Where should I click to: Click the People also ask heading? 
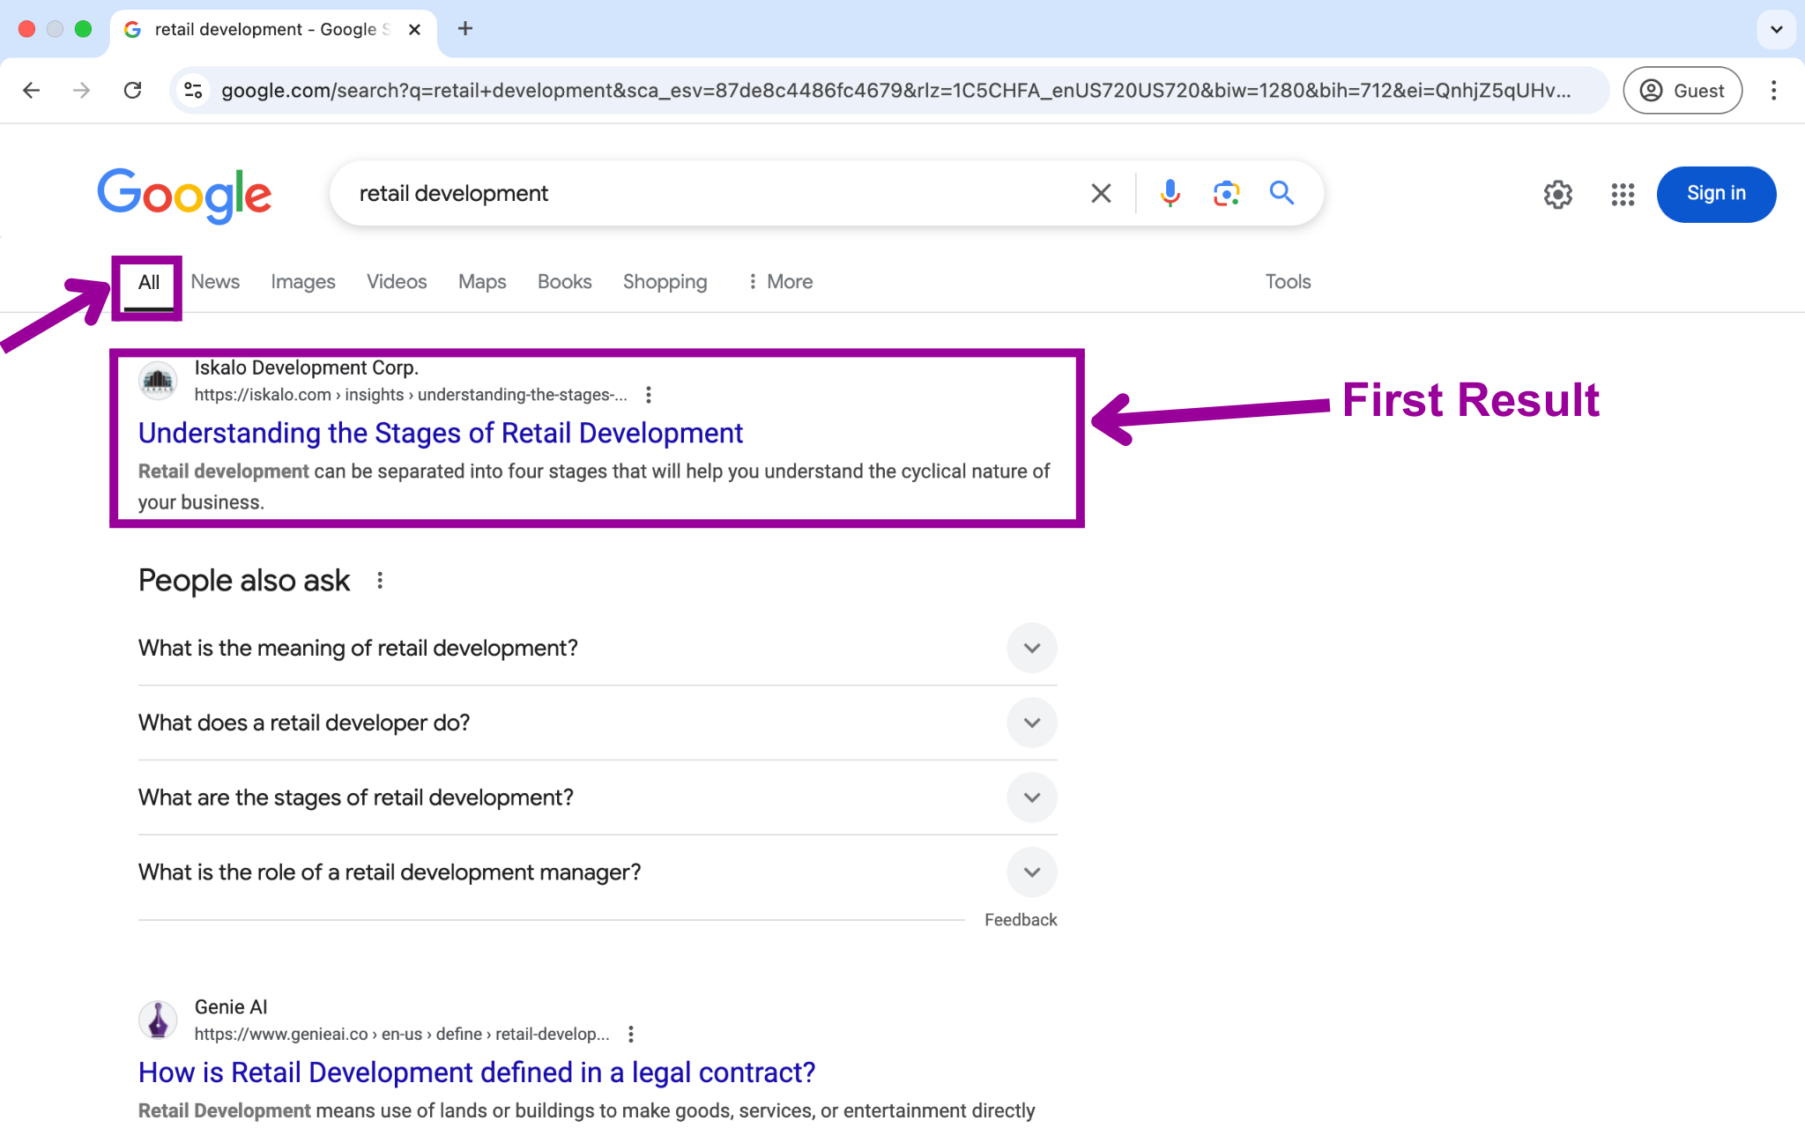(244, 581)
